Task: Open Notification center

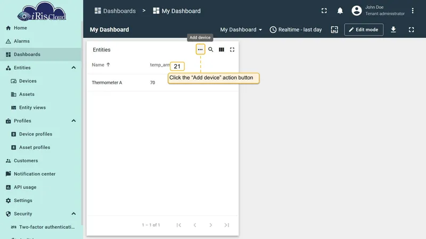Action: 41,174
